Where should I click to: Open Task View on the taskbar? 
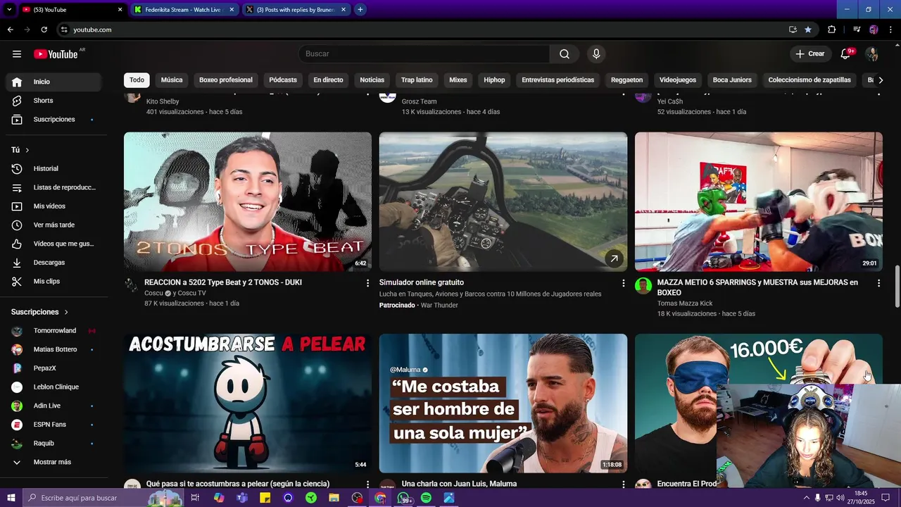195,498
